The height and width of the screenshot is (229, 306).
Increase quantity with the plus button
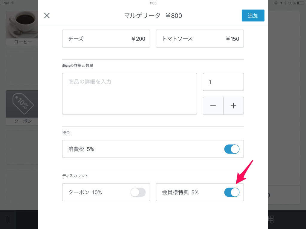click(233, 106)
